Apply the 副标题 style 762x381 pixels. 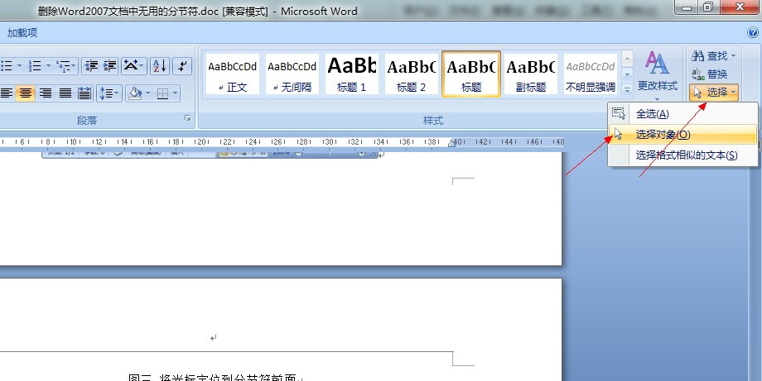(531, 74)
